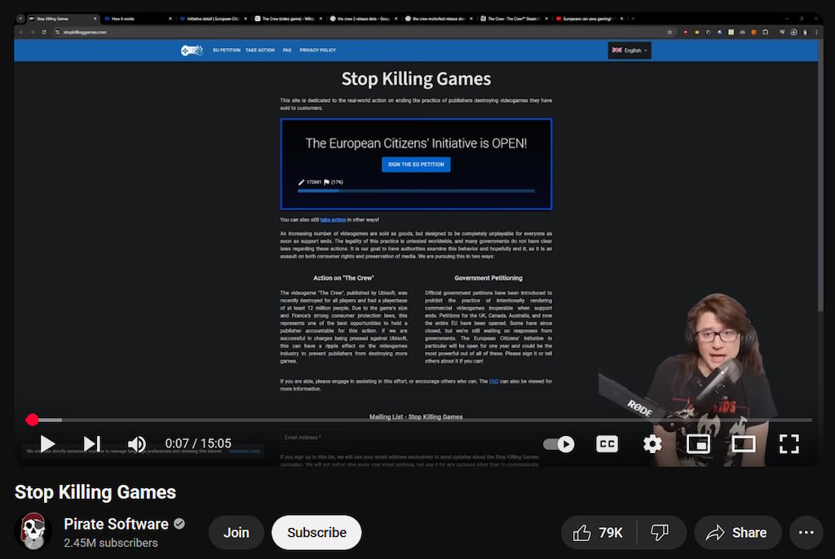Image resolution: width=835 pixels, height=559 pixels.
Task: Follow the 'take action' hyperlink in the page text
Action: [333, 219]
